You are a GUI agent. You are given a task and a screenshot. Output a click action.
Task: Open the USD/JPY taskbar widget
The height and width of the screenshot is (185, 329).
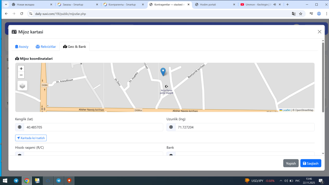pyautogui.click(x=260, y=181)
